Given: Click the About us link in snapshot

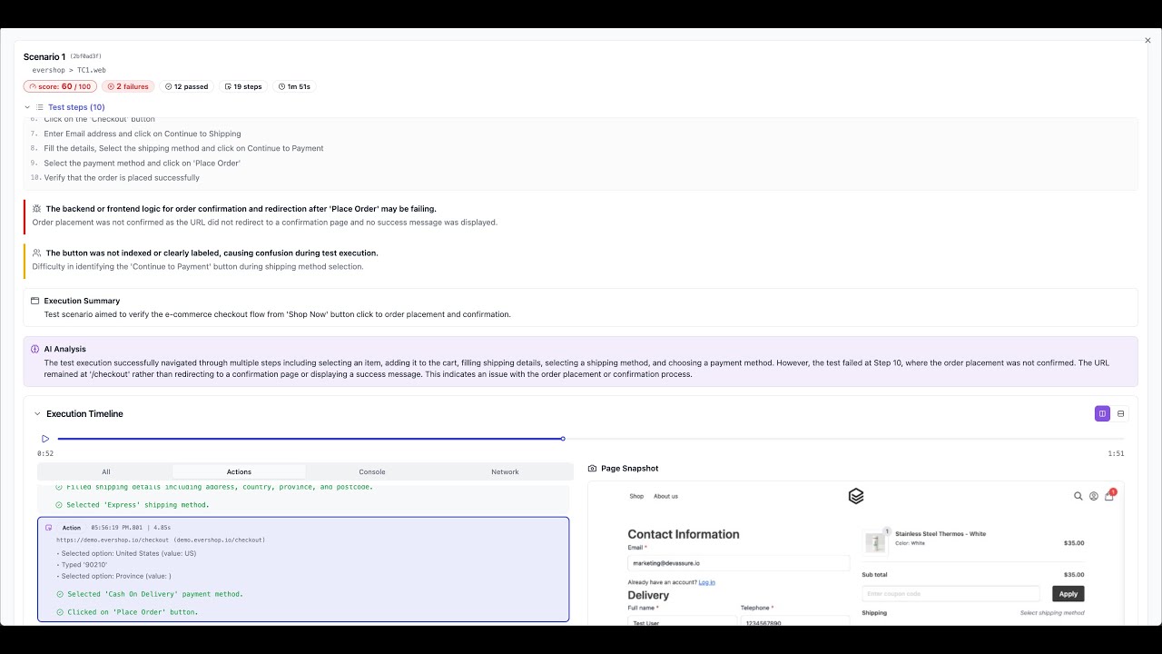Looking at the screenshot, I should pyautogui.click(x=665, y=496).
